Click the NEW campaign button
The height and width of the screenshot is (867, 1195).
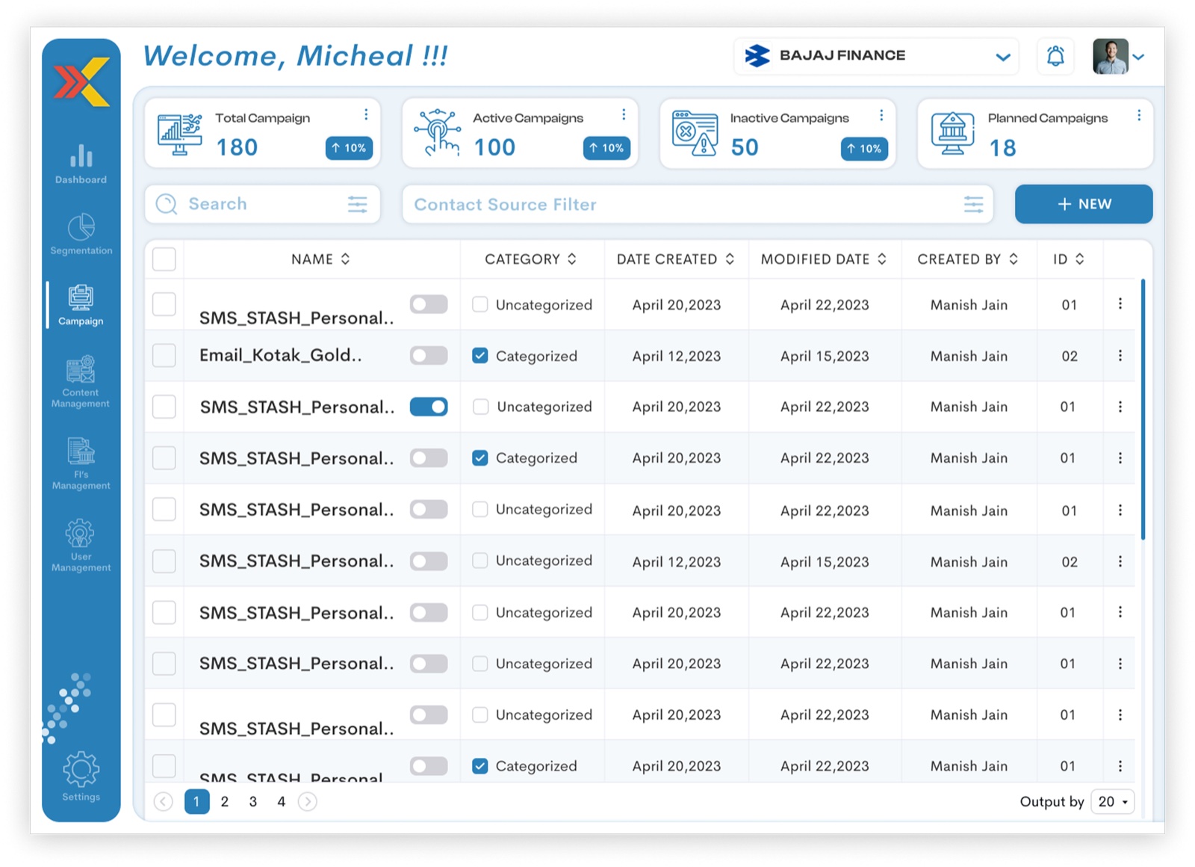(x=1084, y=204)
